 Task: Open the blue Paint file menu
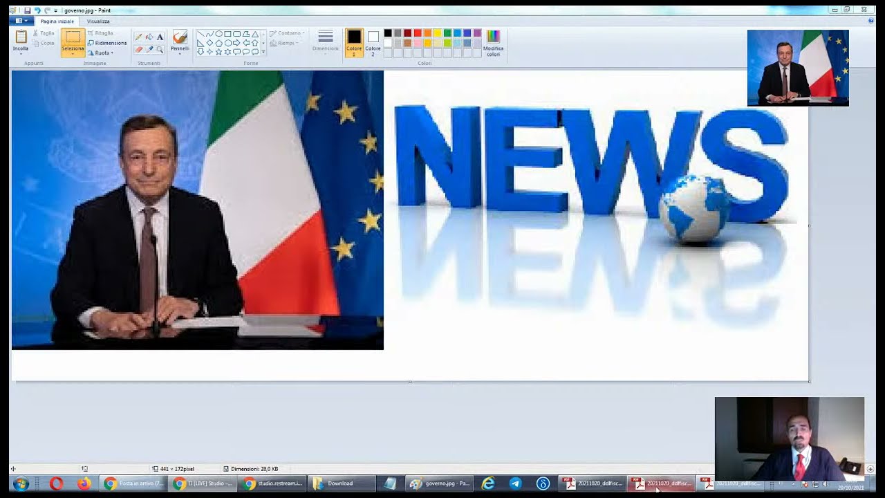pyautogui.click(x=21, y=21)
